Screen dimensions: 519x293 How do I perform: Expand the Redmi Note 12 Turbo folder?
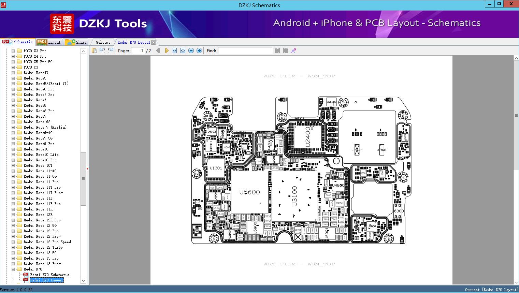click(13, 247)
